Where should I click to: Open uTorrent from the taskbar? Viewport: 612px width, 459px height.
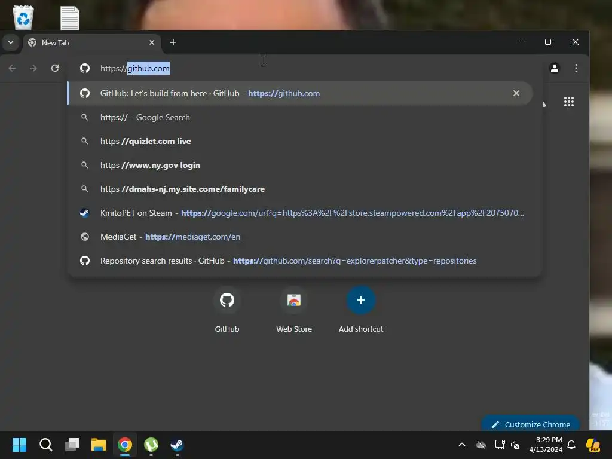[x=151, y=445]
